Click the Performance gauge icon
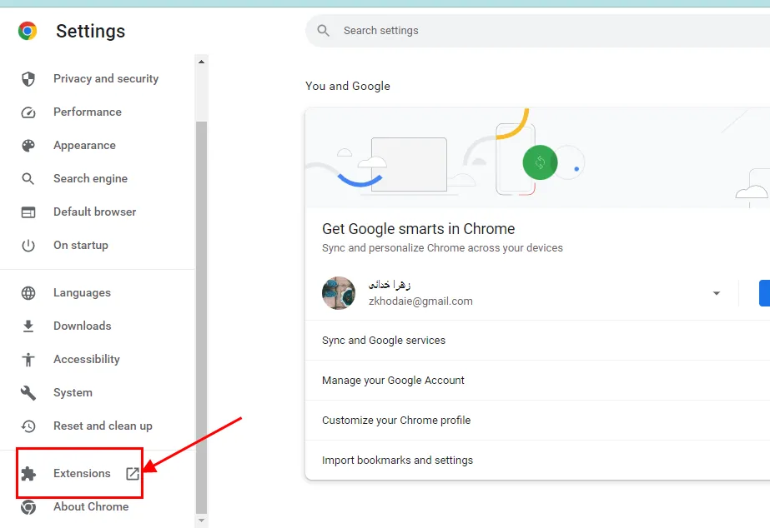This screenshot has height=528, width=770. 28,112
